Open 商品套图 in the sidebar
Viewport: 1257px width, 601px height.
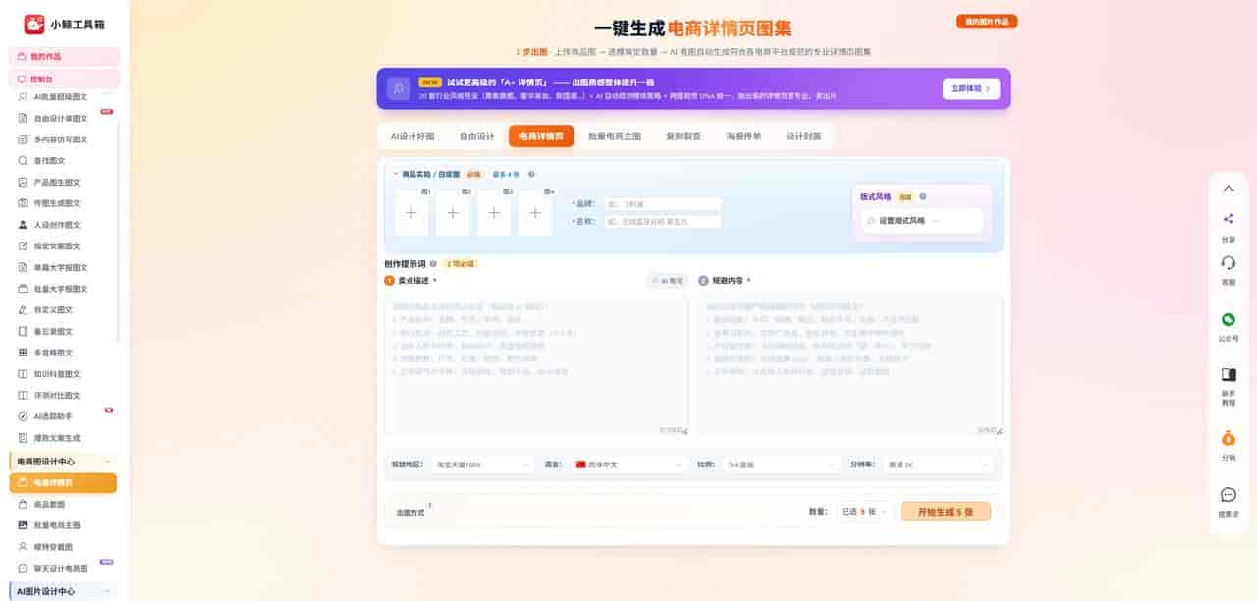click(x=63, y=504)
